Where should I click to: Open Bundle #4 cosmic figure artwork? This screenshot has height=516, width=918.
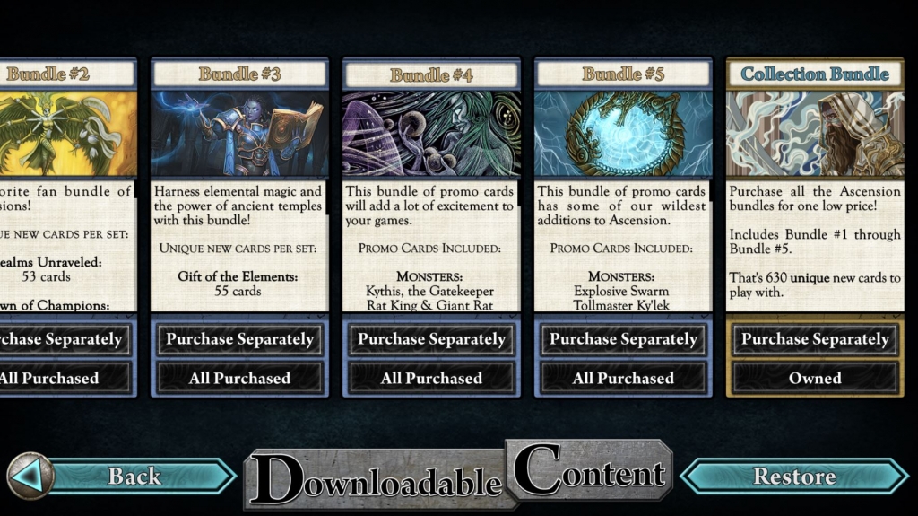click(431, 133)
